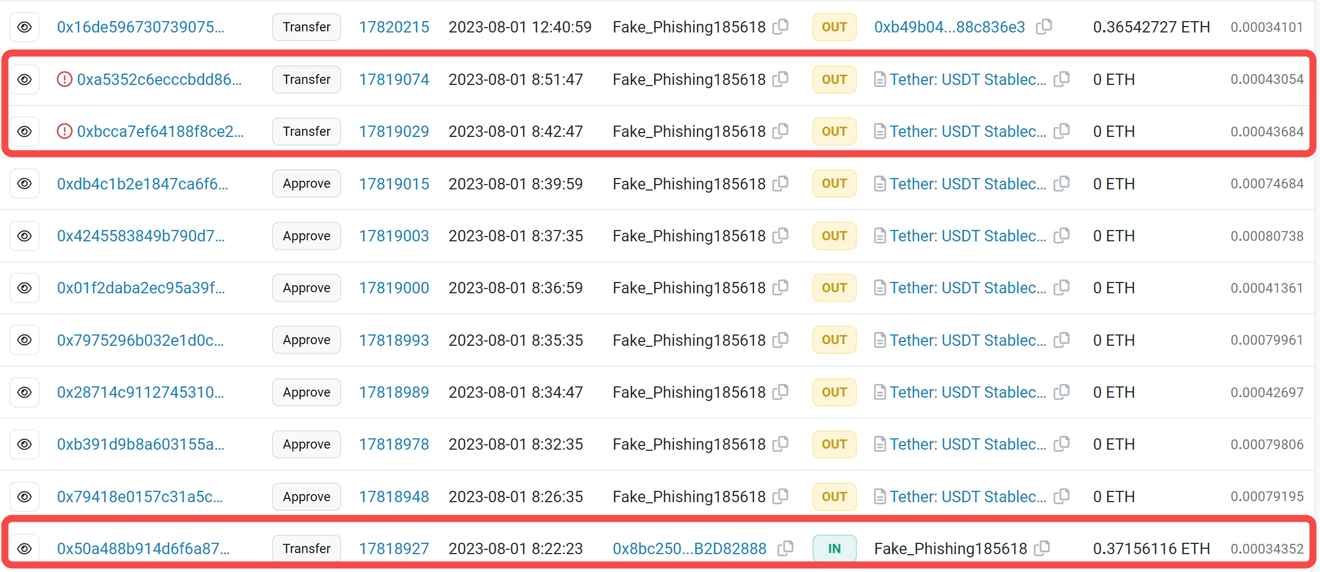Click Approve method badge in block 17819015 row
1320x572 pixels.
coord(307,183)
